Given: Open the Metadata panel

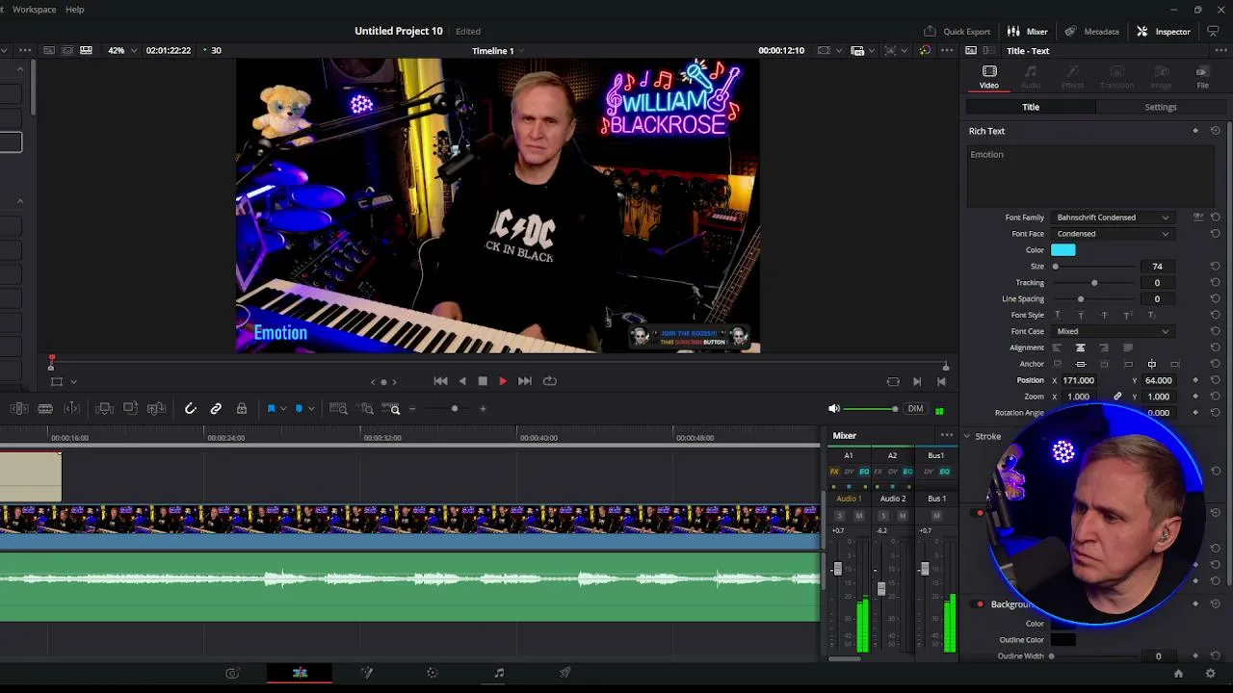Looking at the screenshot, I should point(1091,32).
